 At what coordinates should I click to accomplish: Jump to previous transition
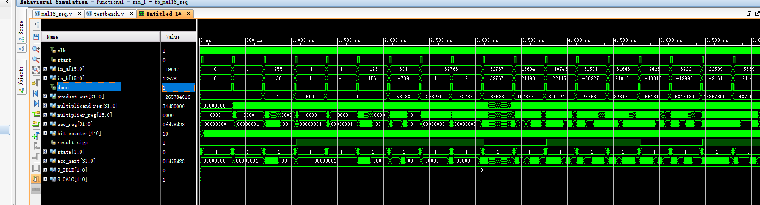coord(36,114)
